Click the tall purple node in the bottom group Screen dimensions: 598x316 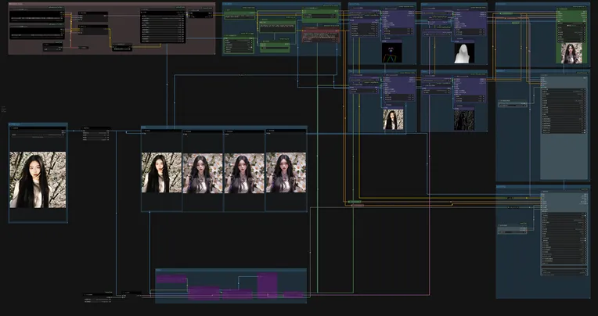pyautogui.click(x=267, y=282)
